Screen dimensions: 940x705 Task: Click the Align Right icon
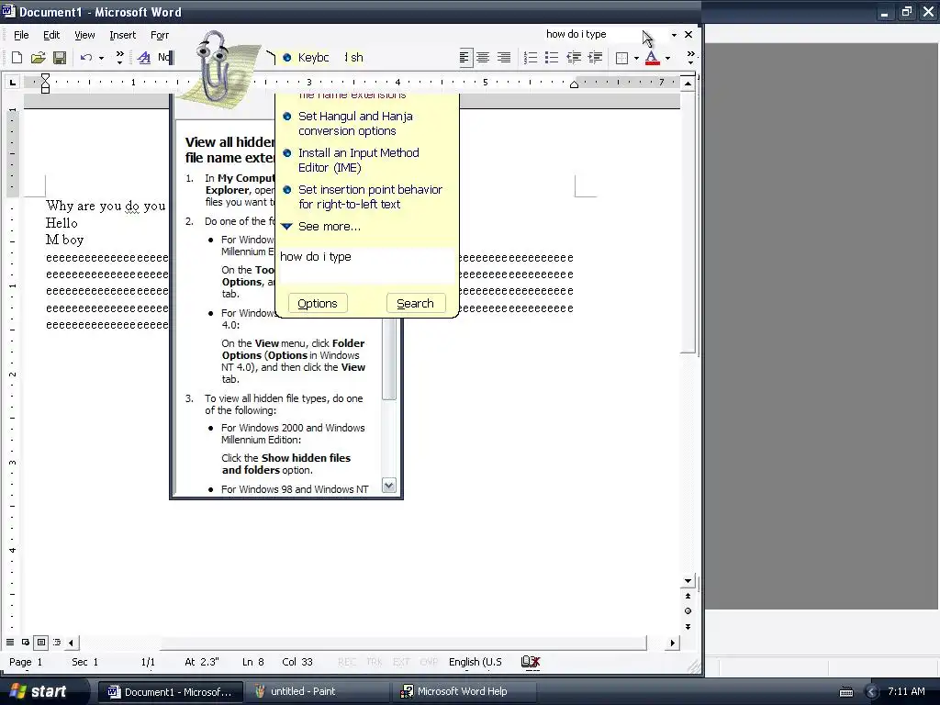[x=504, y=58]
